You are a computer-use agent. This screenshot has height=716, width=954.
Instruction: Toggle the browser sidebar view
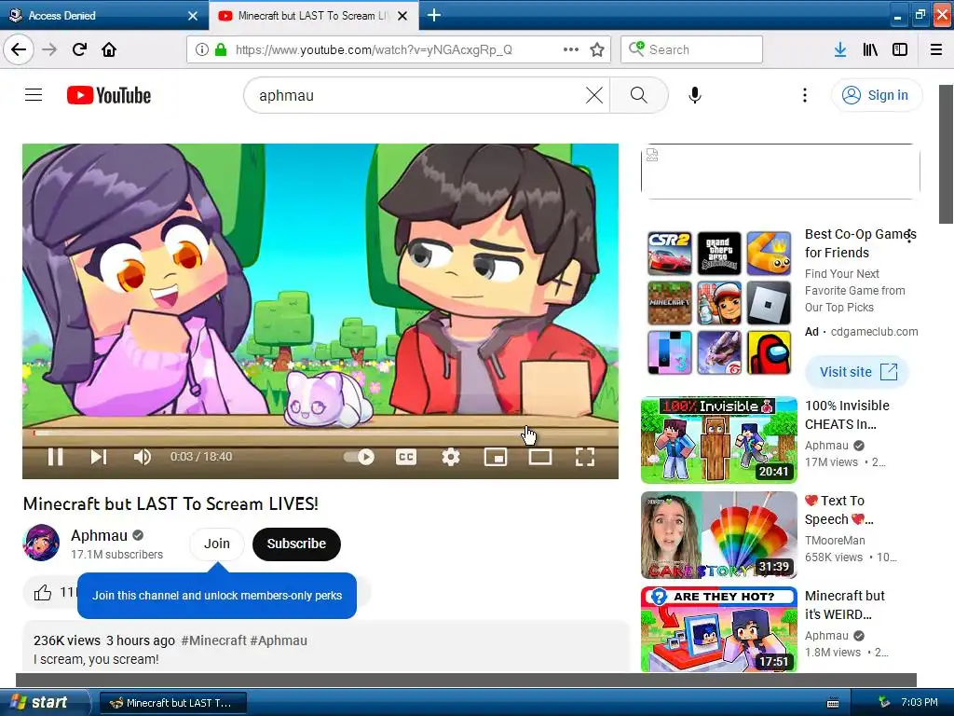[900, 49]
